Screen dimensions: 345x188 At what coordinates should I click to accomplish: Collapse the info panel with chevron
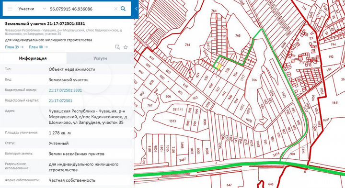pos(136,9)
